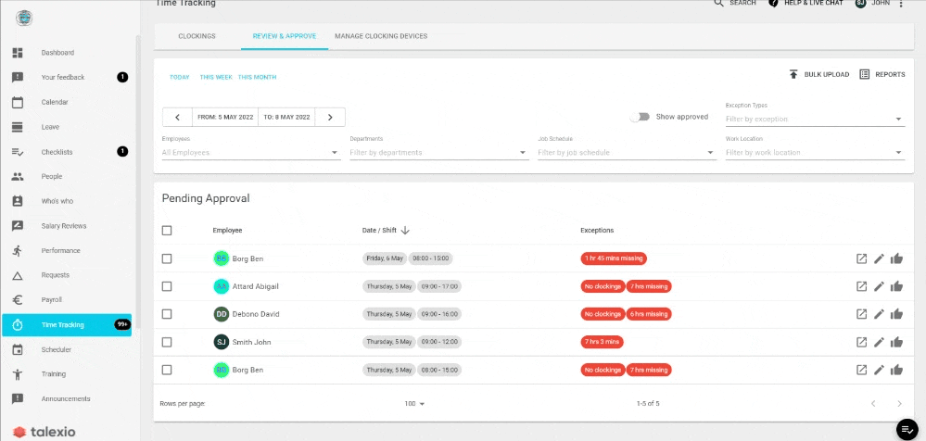The width and height of the screenshot is (926, 441).
Task: Go to next table page arrow
Action: tap(899, 404)
